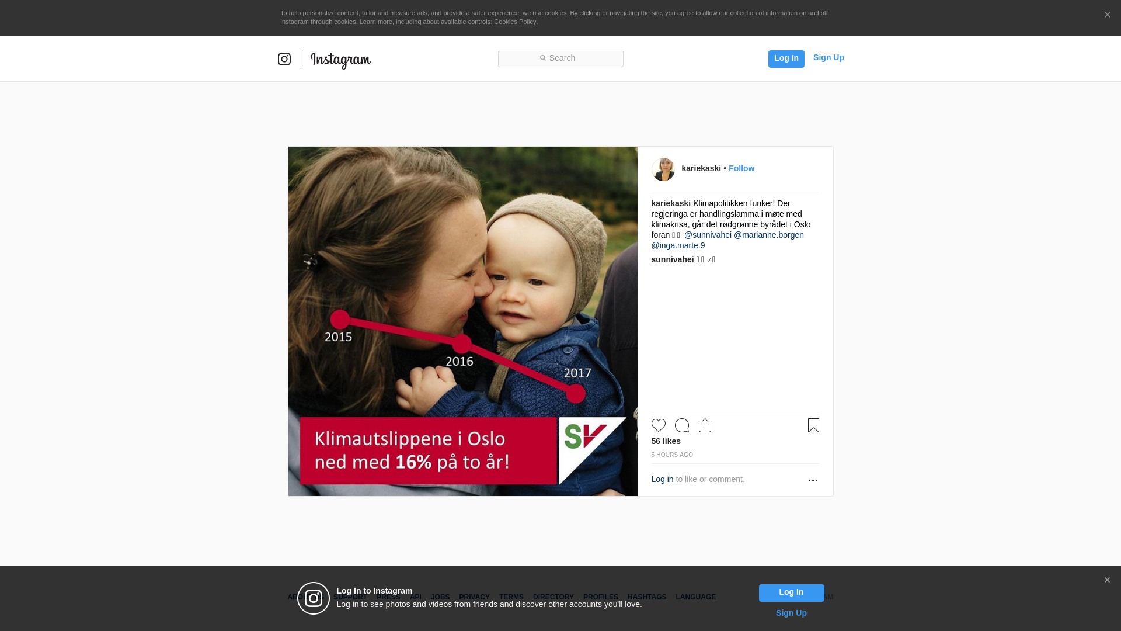This screenshot has height=631, width=1121.
Task: Open the TERMS footer link
Action: (511, 597)
